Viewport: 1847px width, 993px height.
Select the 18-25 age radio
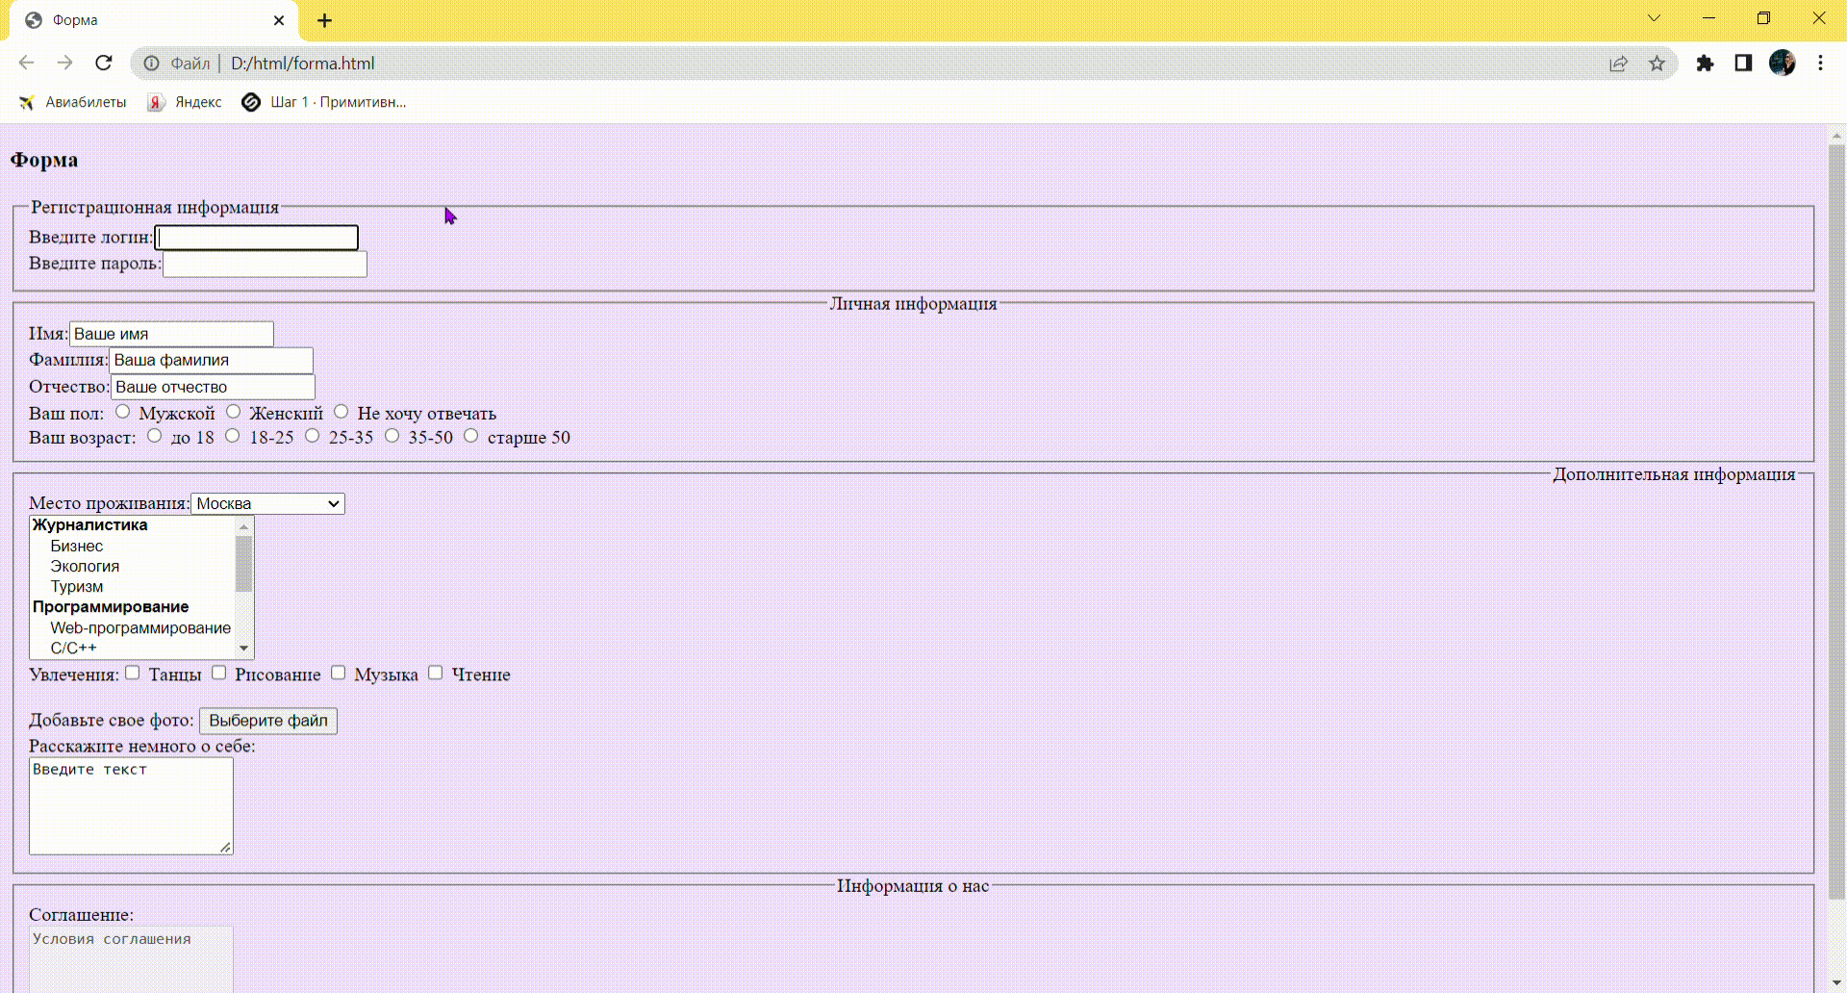[232, 436]
